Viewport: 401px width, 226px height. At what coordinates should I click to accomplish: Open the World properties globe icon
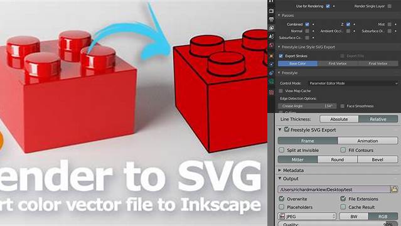[271, 46]
